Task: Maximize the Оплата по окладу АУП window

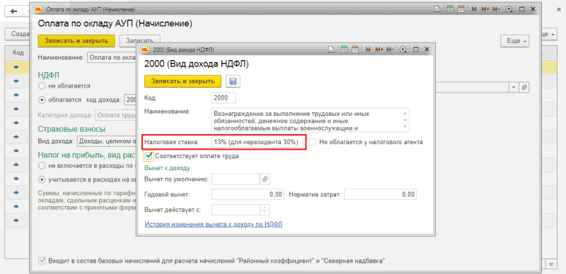Action: click(521, 10)
